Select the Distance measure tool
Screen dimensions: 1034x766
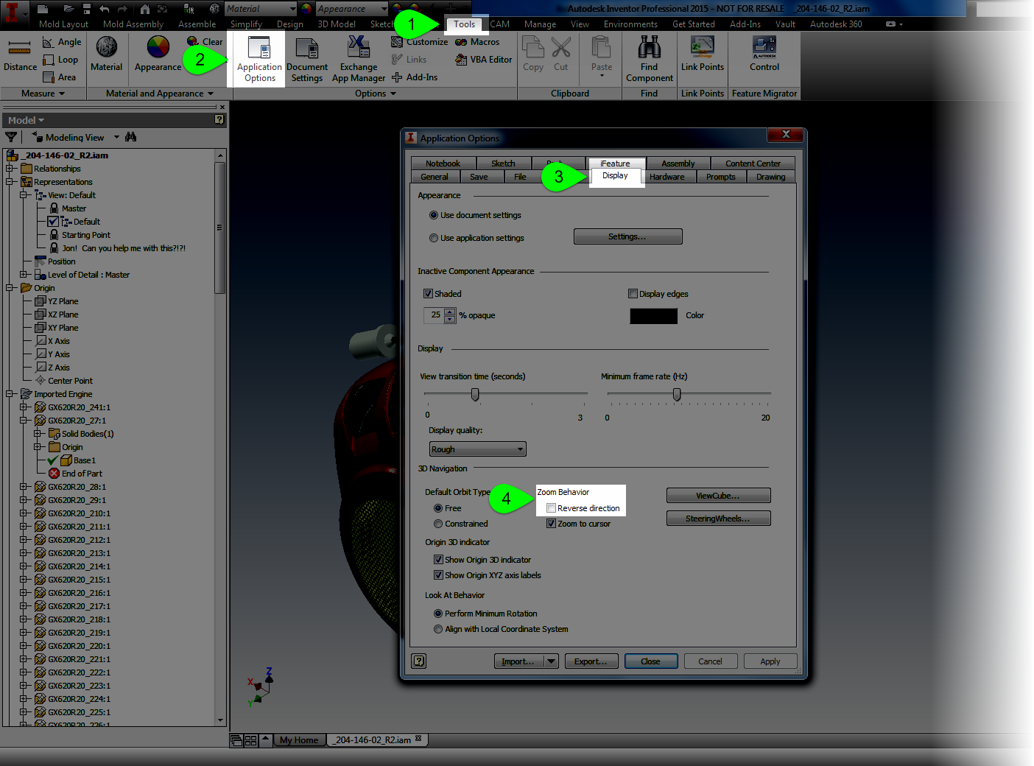point(20,56)
